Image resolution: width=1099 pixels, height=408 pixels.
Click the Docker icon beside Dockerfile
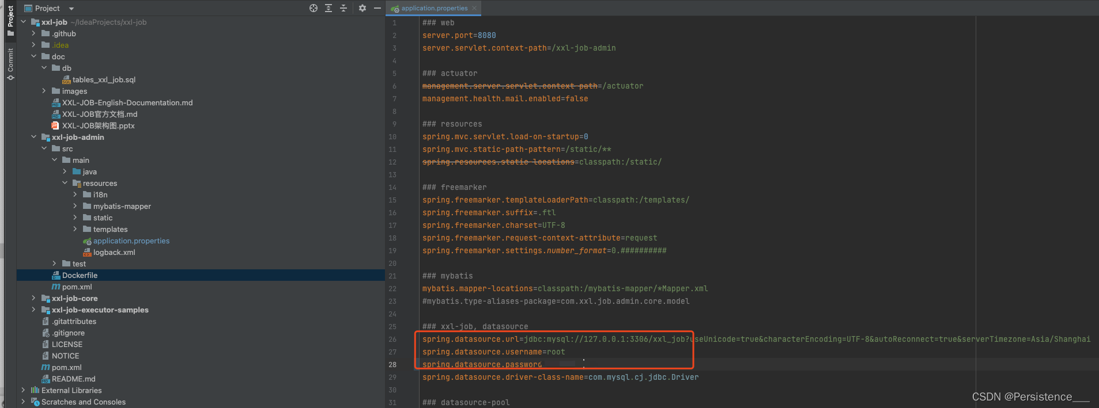coord(56,275)
